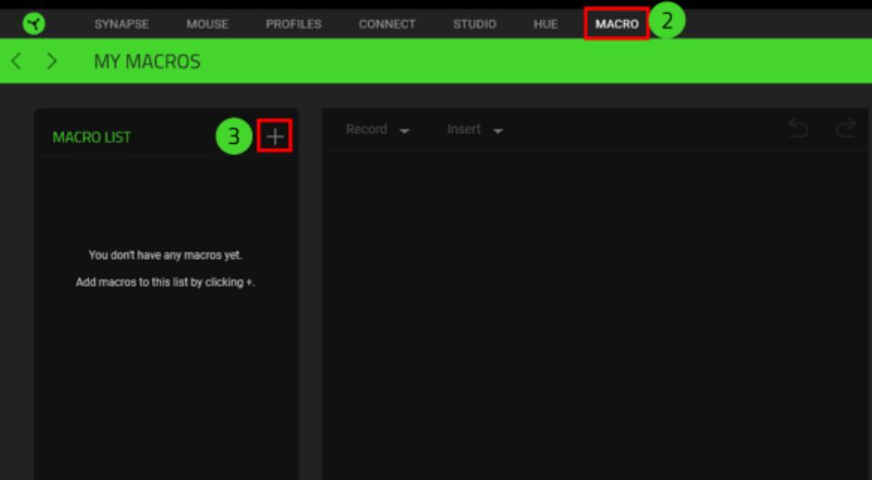Go back using the left chevron
872x480 pixels.
click(x=16, y=61)
